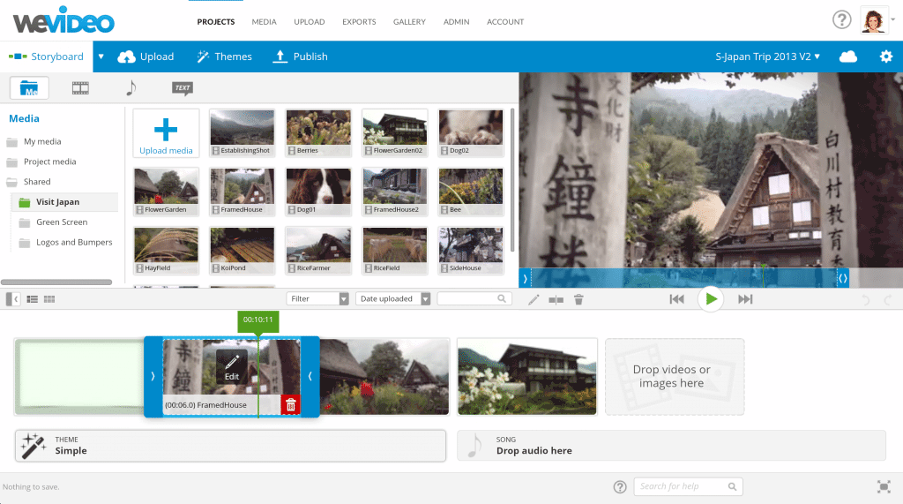Image resolution: width=903 pixels, height=504 pixels.
Task: Click the Upload media tile
Action: (166, 133)
